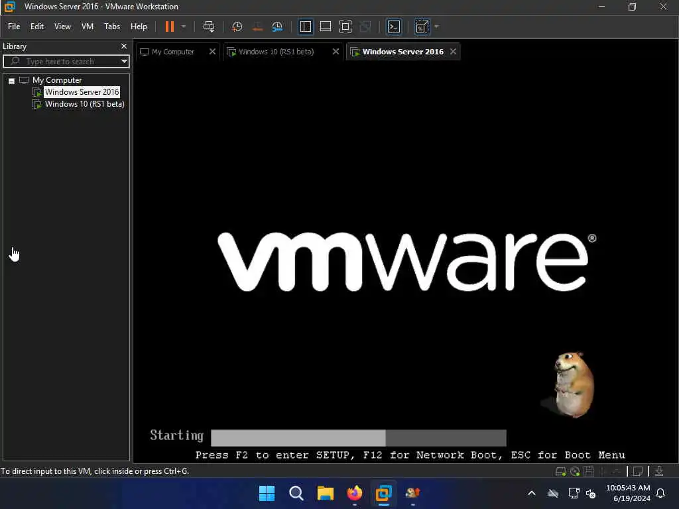679x509 pixels.
Task: Select Windows Server 2016 in the library
Action: coord(82,92)
